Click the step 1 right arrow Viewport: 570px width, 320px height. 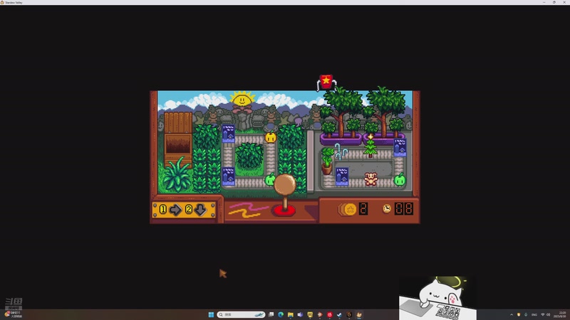click(x=175, y=209)
